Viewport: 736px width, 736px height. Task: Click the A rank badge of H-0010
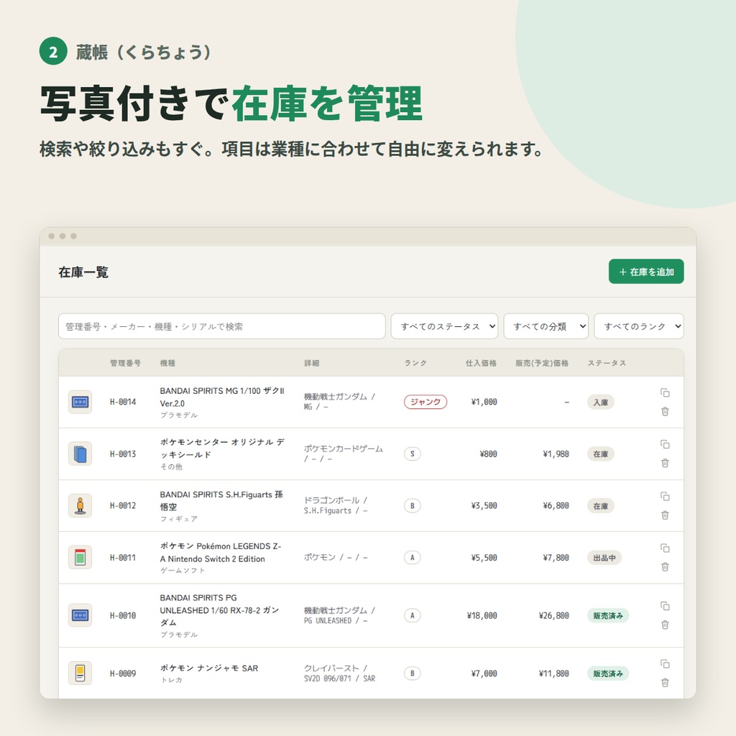[x=412, y=615]
